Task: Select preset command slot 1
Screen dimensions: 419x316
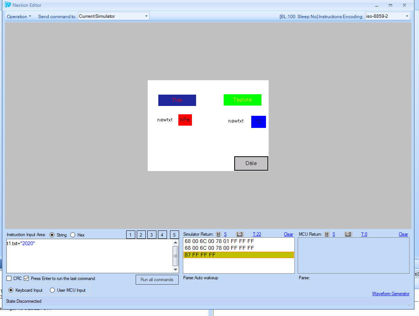Action: pos(130,235)
